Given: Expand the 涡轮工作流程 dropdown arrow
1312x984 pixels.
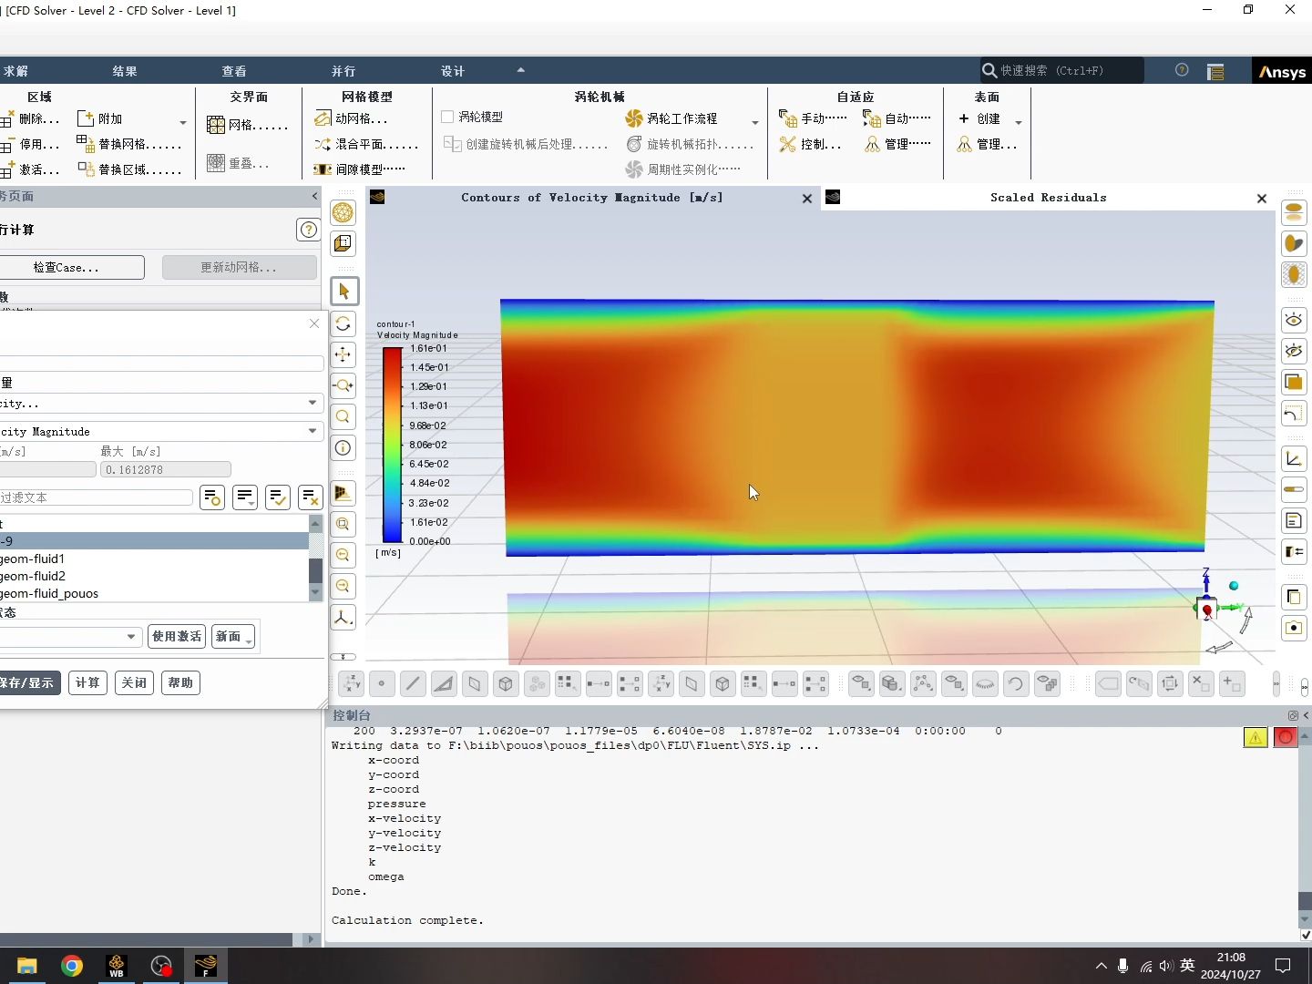Looking at the screenshot, I should click(754, 122).
